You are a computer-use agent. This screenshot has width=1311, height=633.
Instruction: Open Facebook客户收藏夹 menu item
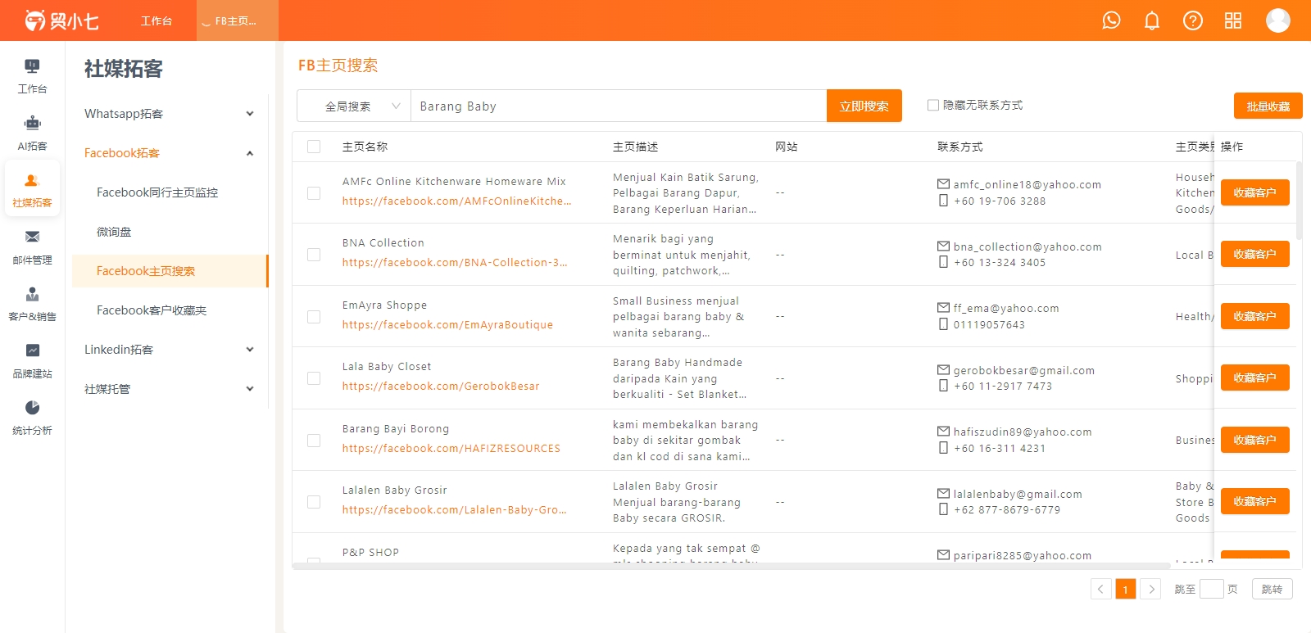170,310
